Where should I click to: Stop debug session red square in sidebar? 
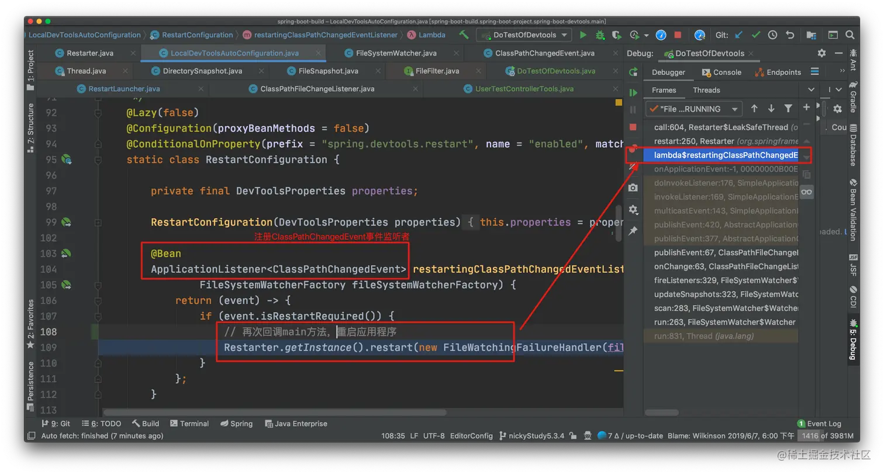coord(633,127)
